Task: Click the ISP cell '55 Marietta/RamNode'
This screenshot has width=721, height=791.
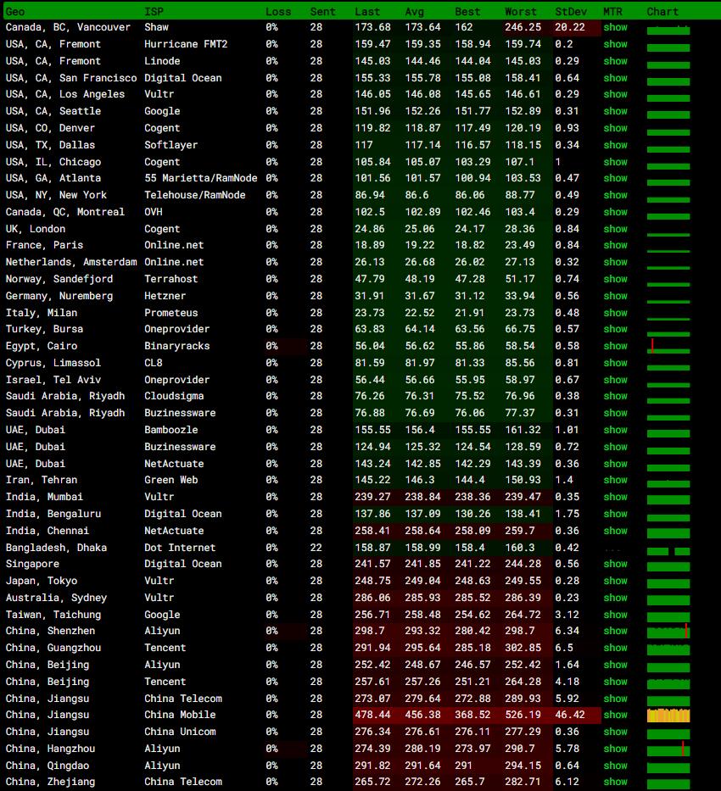Action: coord(201,178)
